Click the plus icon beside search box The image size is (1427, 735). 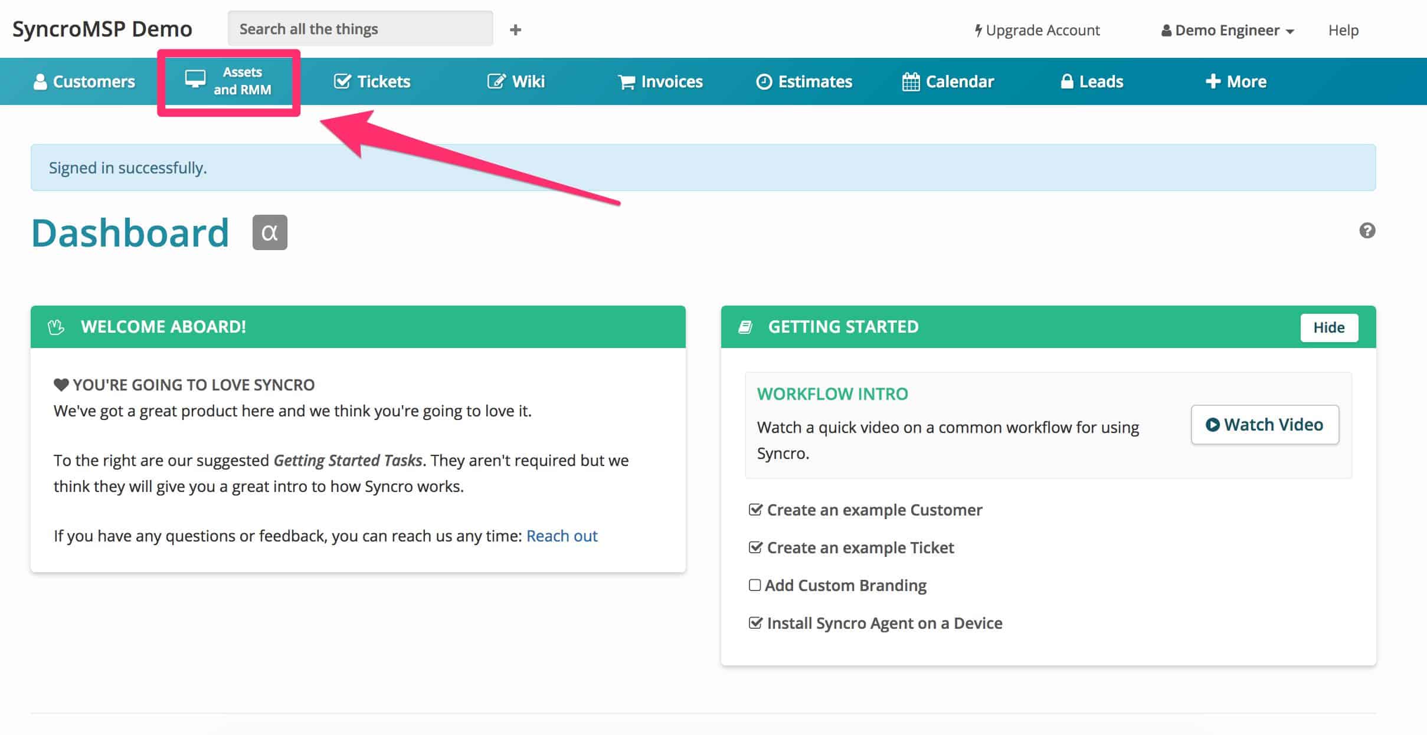coord(515,29)
